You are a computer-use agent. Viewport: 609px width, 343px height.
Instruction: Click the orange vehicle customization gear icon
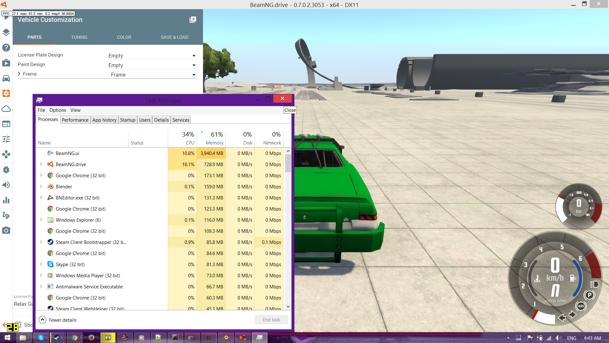[6, 93]
